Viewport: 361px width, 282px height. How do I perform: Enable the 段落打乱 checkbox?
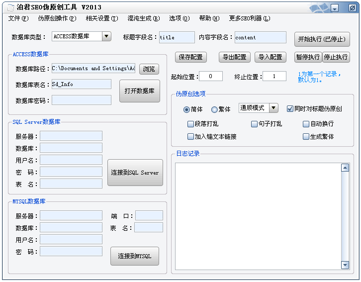click(190, 124)
